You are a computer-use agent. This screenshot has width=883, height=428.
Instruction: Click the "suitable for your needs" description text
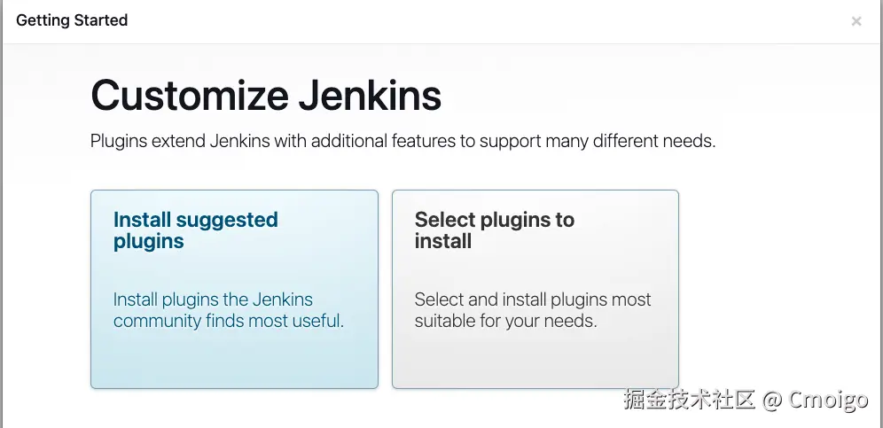[505, 321]
